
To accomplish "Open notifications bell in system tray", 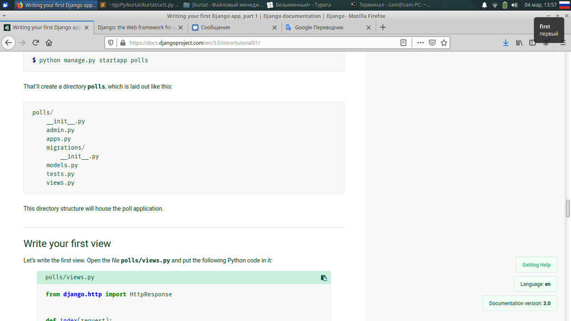I will tap(484, 5).
